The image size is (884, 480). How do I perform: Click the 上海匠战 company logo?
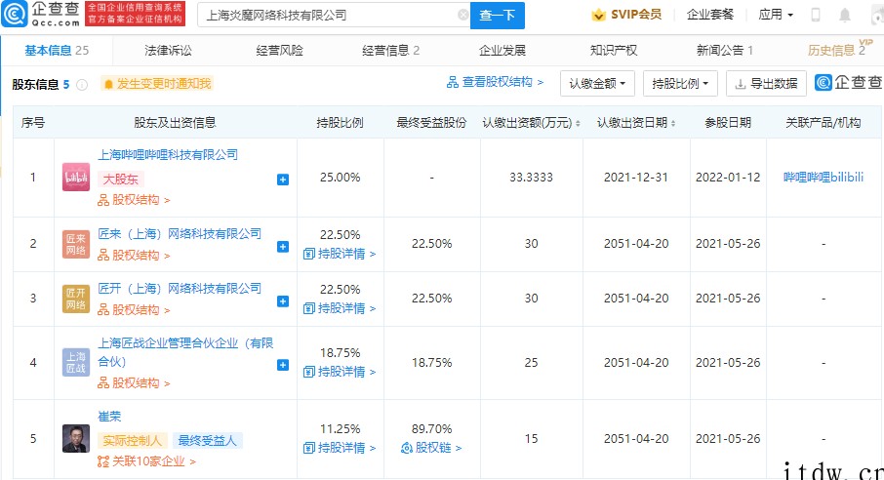75,362
